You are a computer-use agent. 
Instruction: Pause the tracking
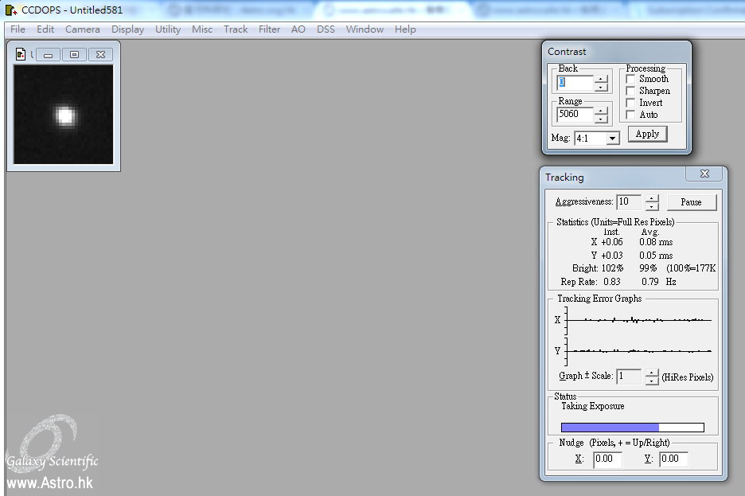click(x=691, y=202)
